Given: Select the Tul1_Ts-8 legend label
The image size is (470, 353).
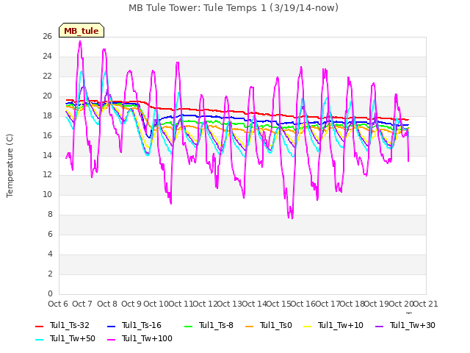Looking at the screenshot, I should coord(216,325).
